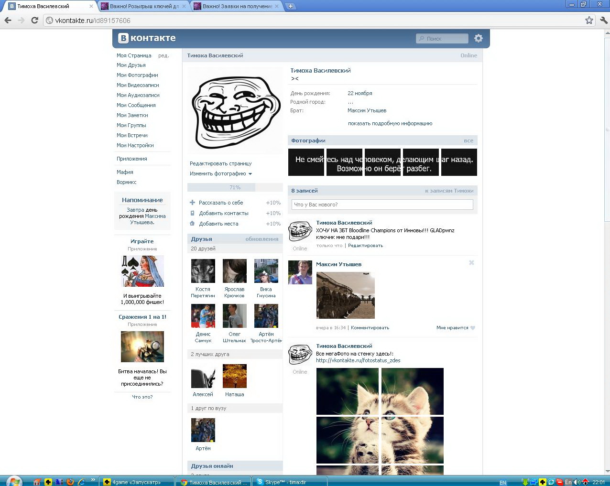Click the Что у Вас нового? status field

click(x=382, y=205)
